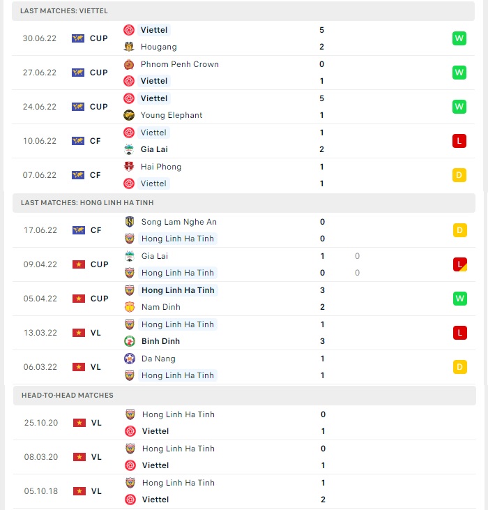This screenshot has height=510, width=488.
Task: Click the Da Nang team crest
Action: tap(130, 359)
